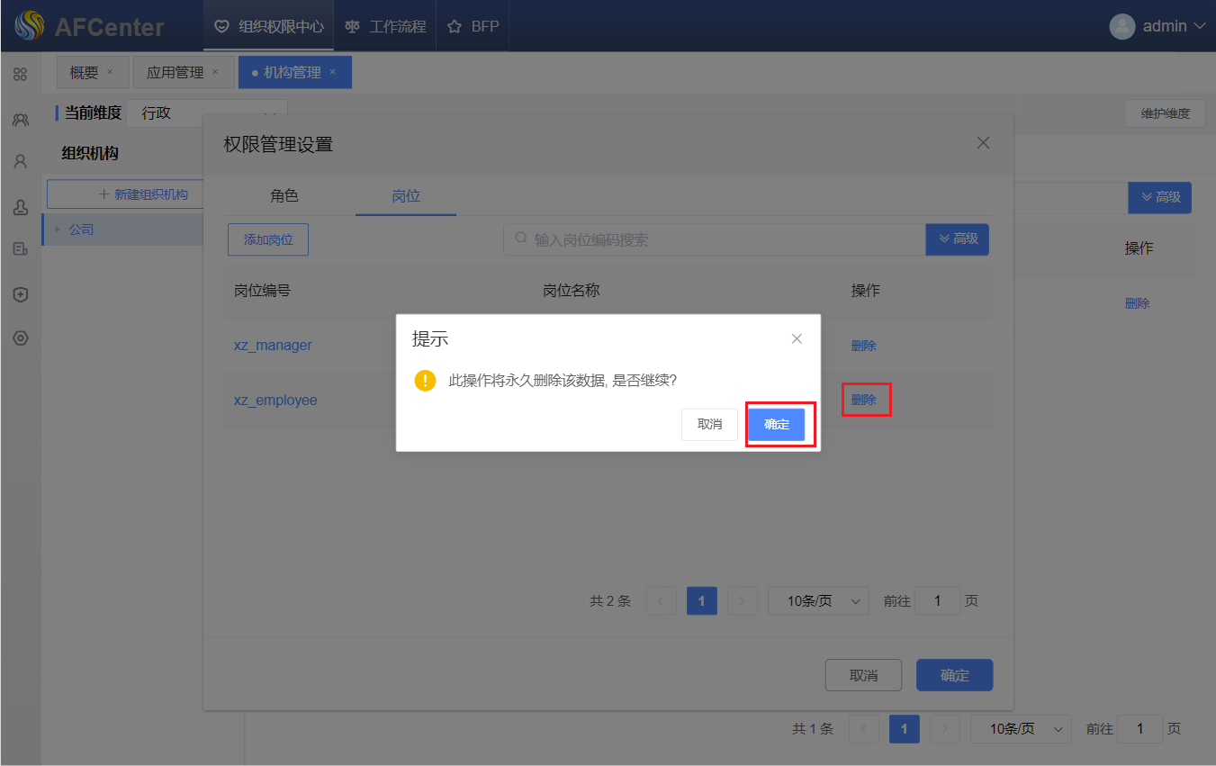Click the xz_manager position link

pyautogui.click(x=273, y=346)
